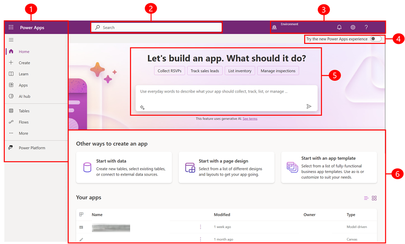Open the See terms link
Viewport: 405px width, 244px height.
click(250, 118)
